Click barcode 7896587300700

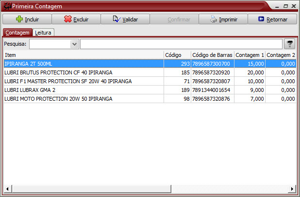tap(213, 64)
